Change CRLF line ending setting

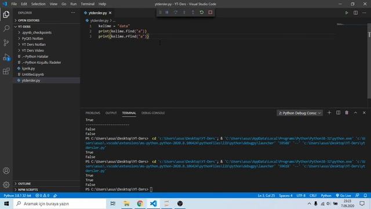pyautogui.click(x=313, y=196)
